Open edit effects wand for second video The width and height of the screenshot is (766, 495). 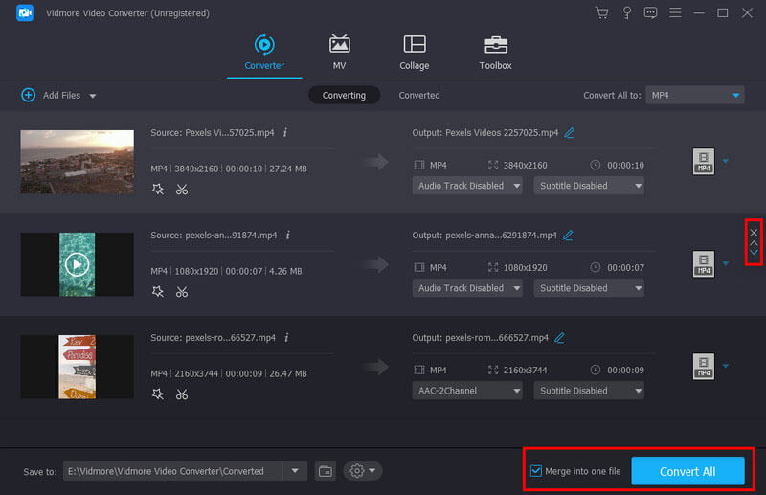tap(158, 292)
